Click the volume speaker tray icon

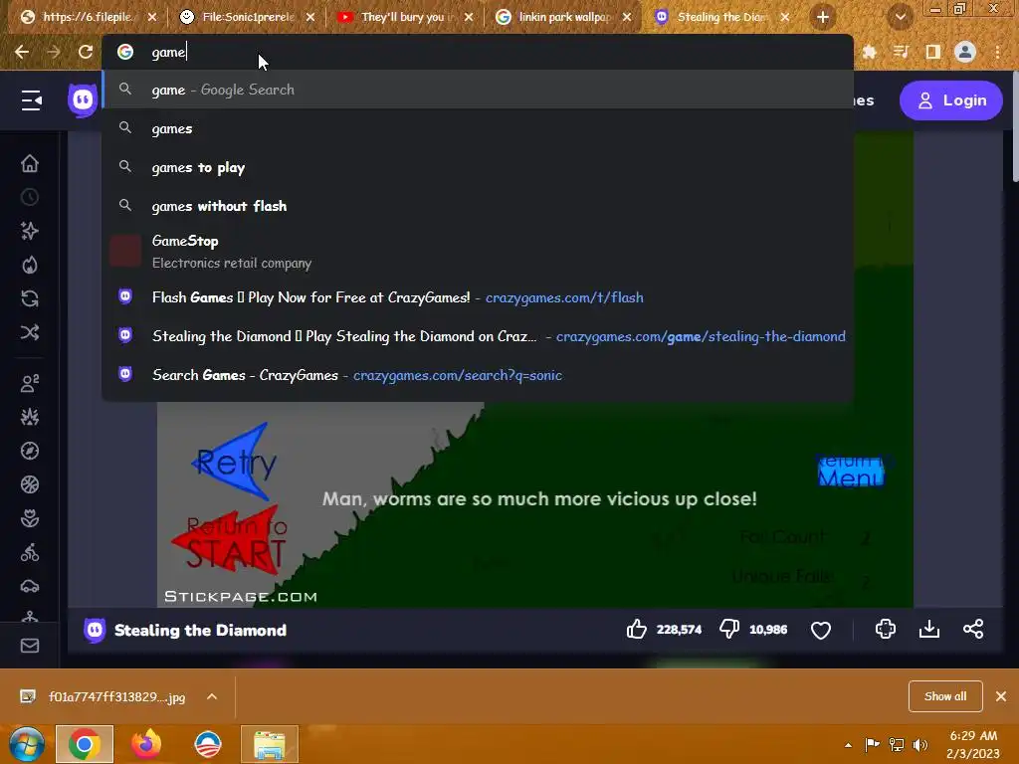920,744
